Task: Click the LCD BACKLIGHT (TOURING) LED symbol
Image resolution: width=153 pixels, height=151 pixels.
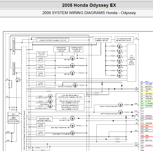Action: [x=50, y=101]
